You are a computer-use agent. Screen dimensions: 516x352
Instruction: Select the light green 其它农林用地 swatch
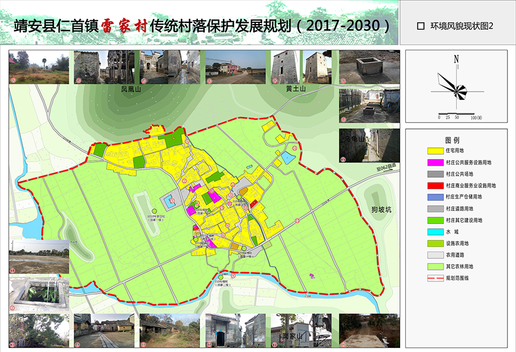point(435,267)
